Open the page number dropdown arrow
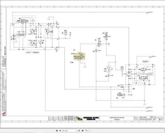Image resolution: width=165 pixels, height=133 pixels. [x=76, y=131]
